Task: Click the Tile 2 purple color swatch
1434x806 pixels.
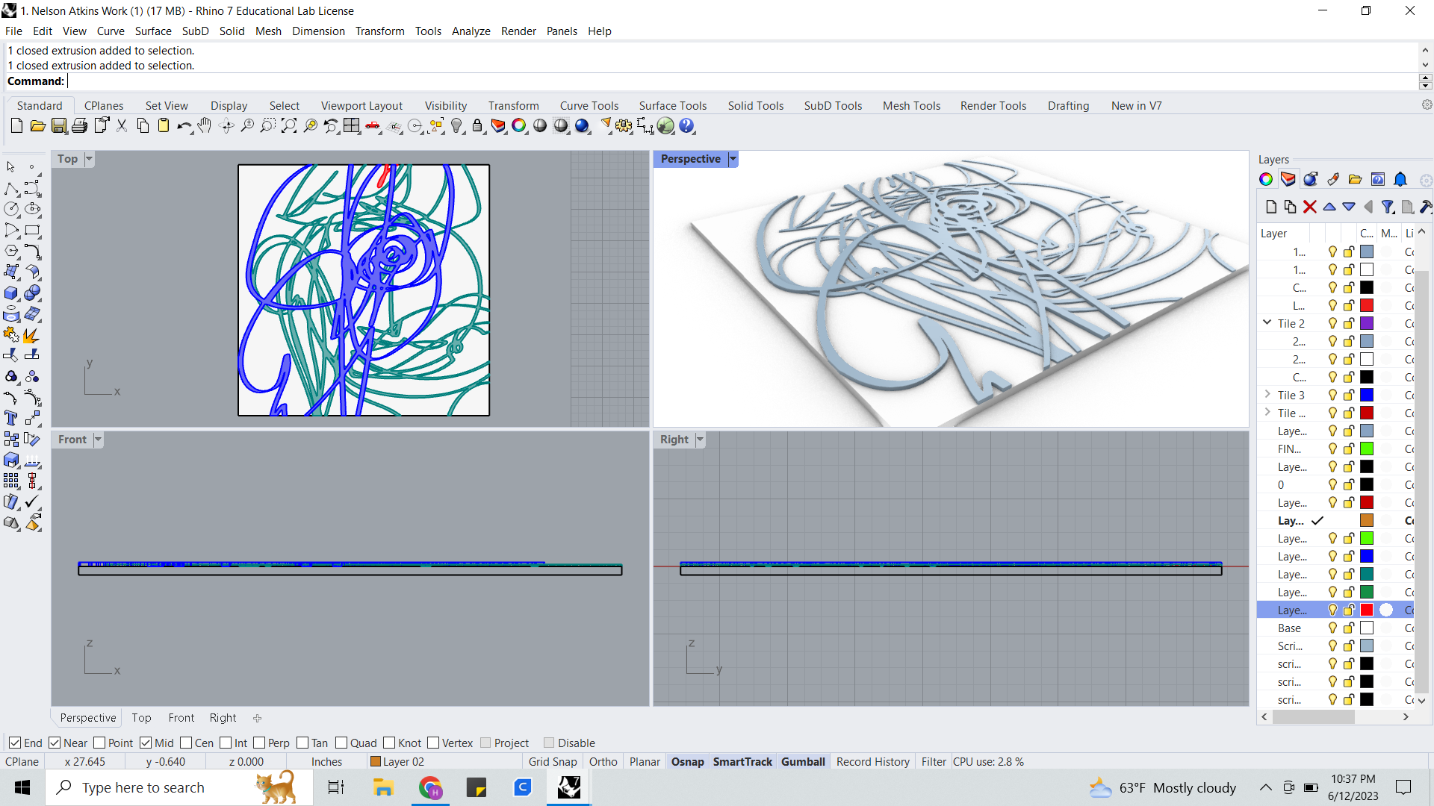Action: 1366,323
